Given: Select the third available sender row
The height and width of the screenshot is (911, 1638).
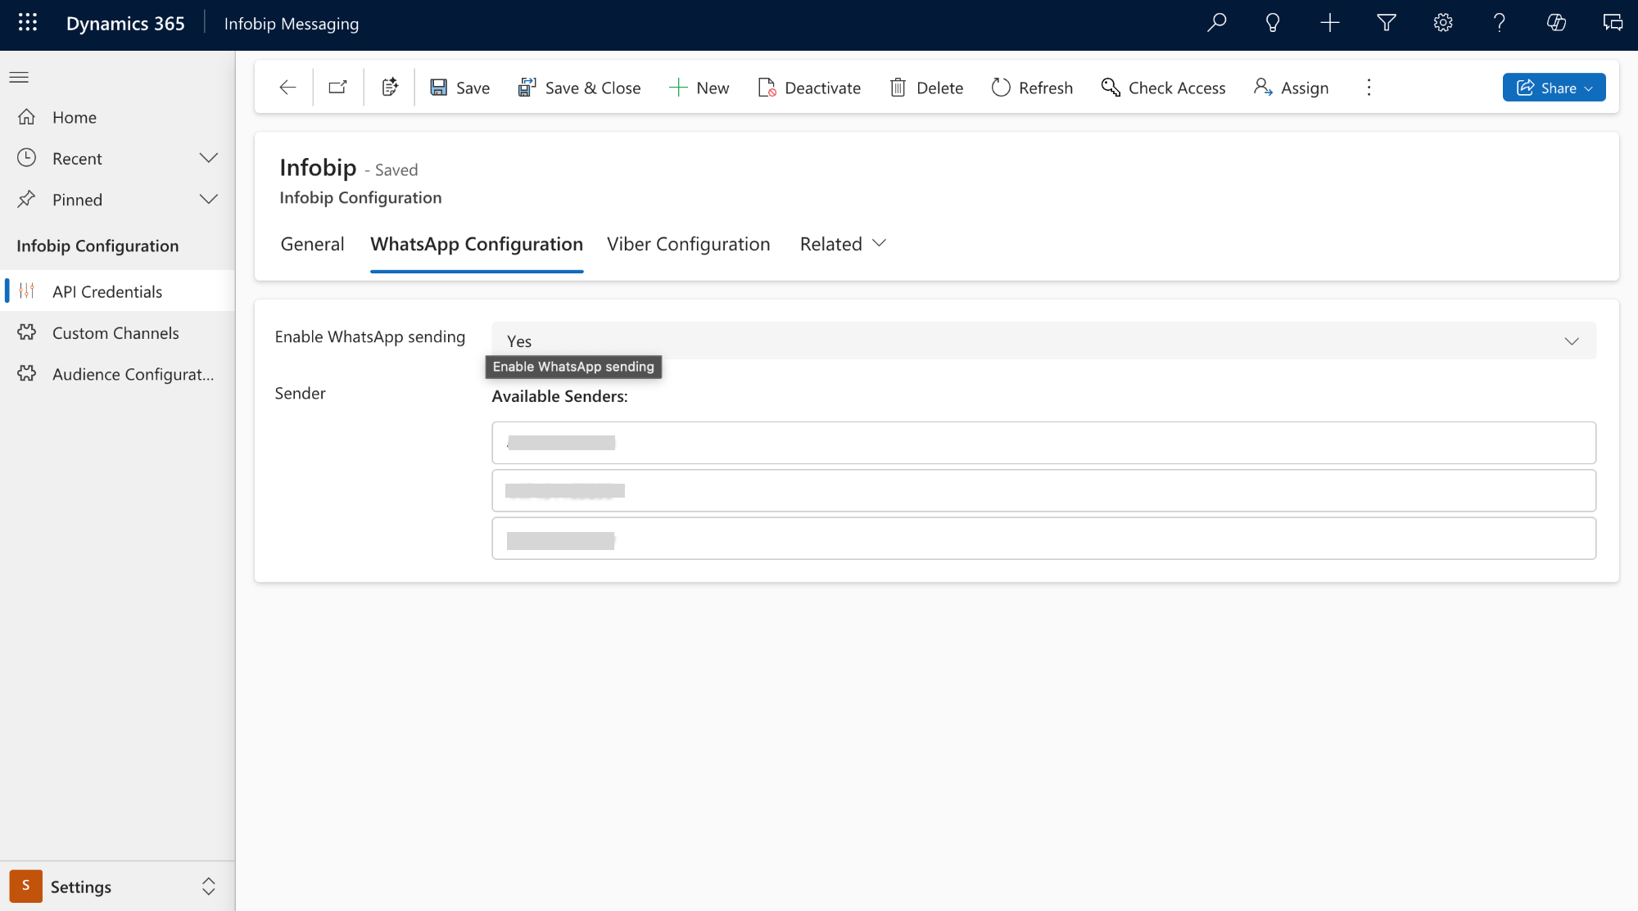Looking at the screenshot, I should (1043, 539).
